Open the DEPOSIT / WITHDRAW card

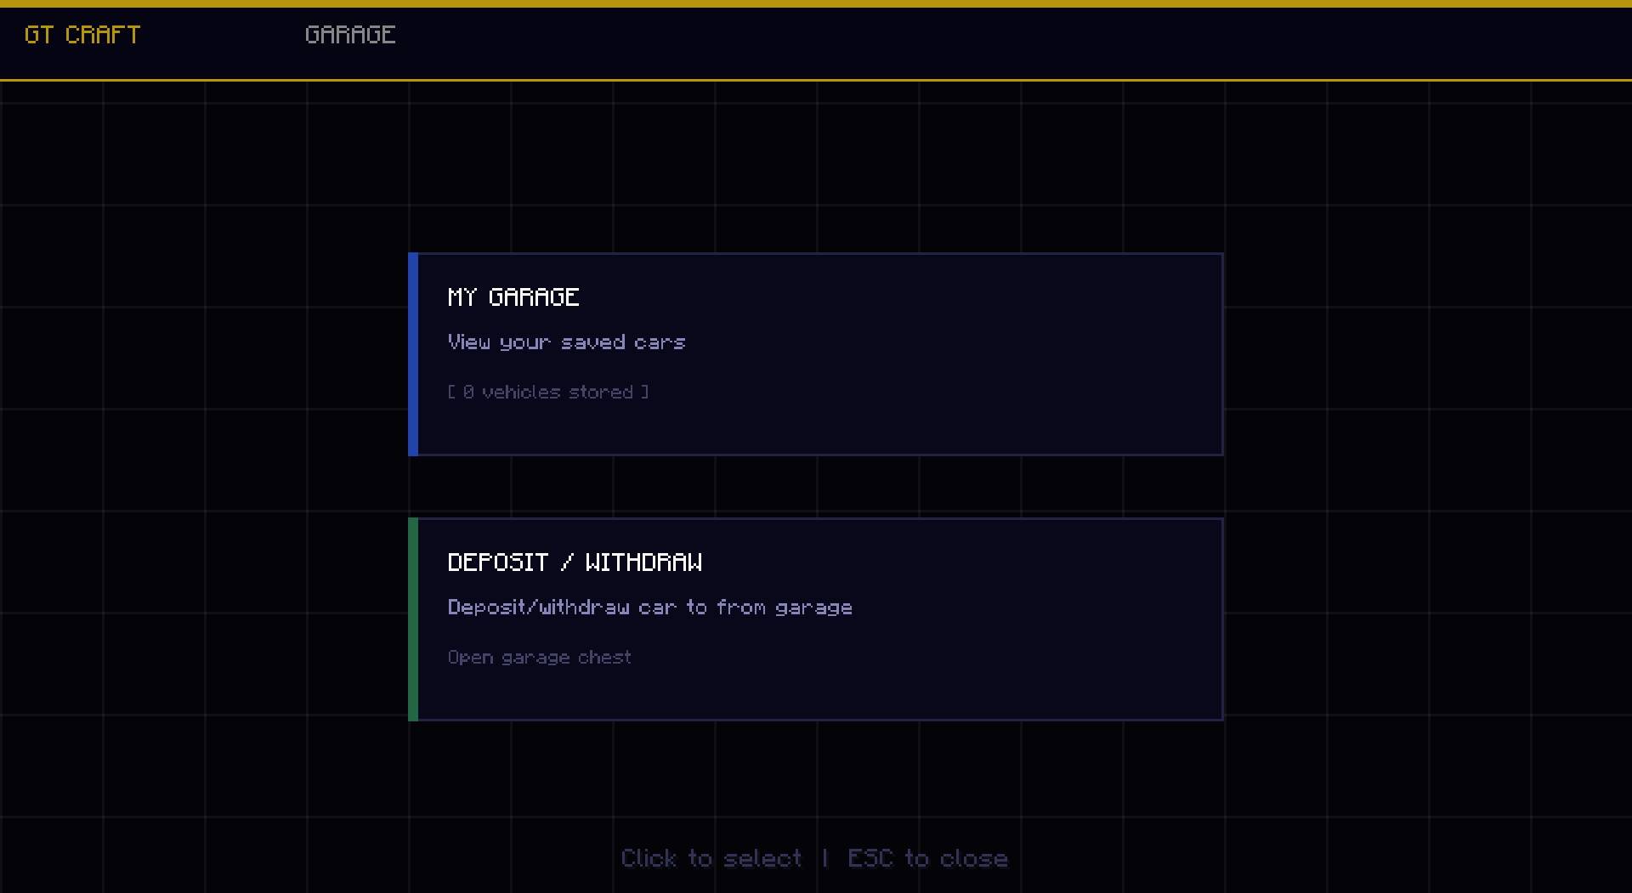[x=816, y=619]
